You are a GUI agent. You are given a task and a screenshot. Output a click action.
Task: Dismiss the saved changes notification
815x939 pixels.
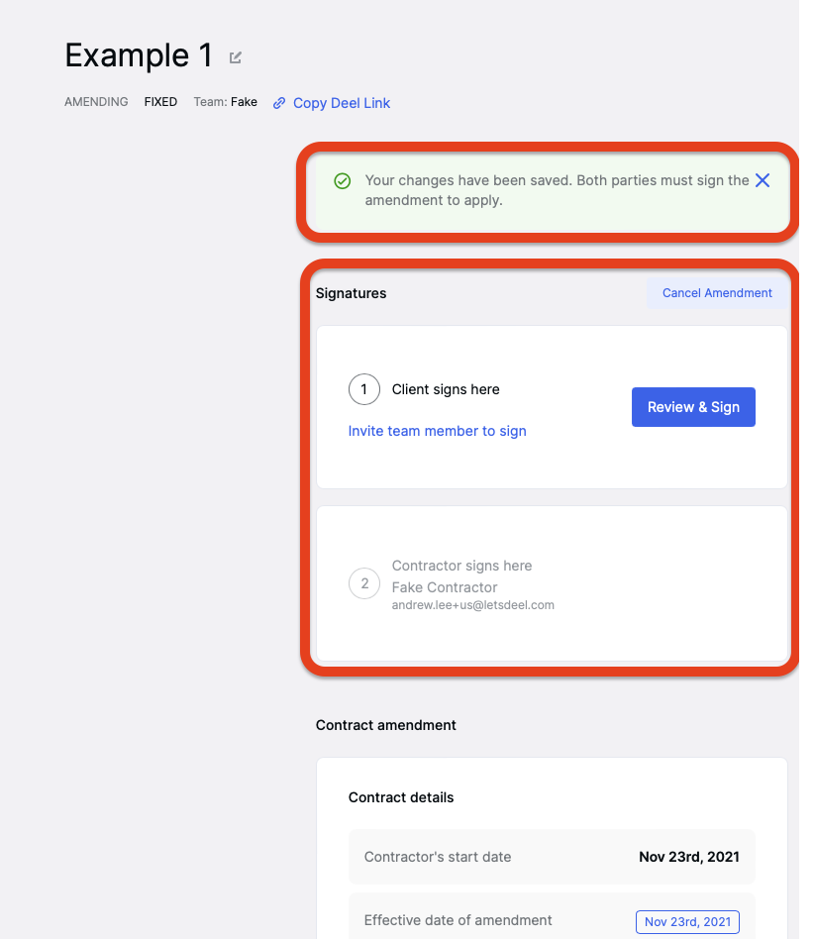coord(763,180)
